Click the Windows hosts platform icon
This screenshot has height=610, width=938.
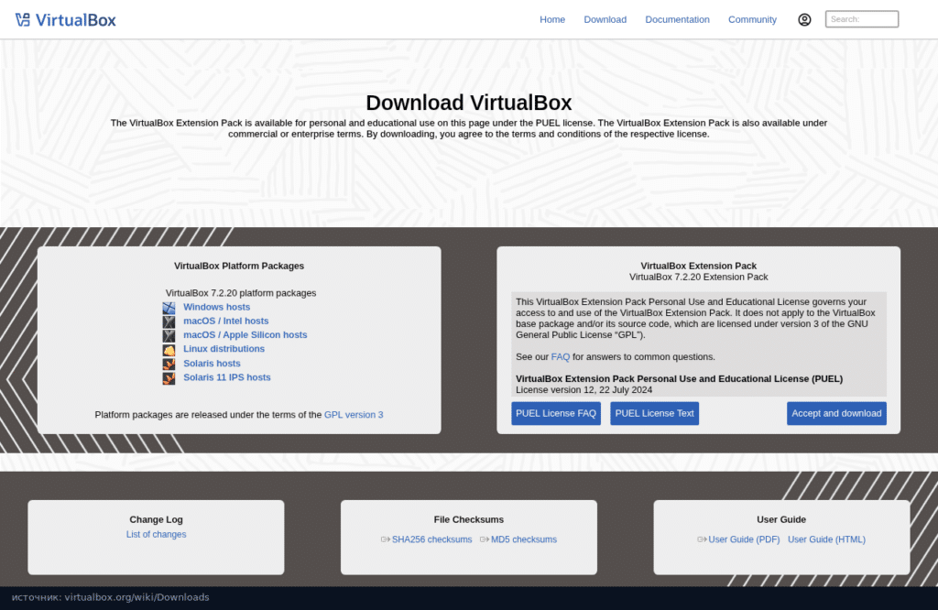tap(169, 308)
